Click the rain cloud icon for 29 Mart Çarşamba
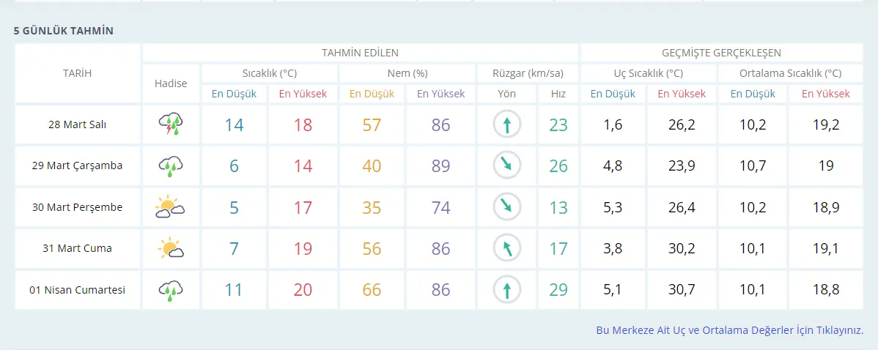878x350 pixels. [x=170, y=166]
